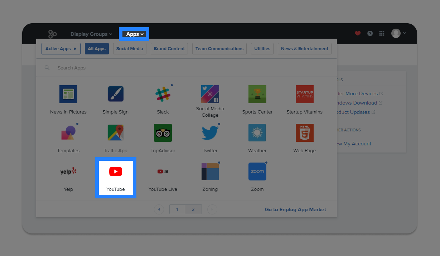Launch the Sports Center app
Screen dimensions: 440x256
(x=257, y=94)
